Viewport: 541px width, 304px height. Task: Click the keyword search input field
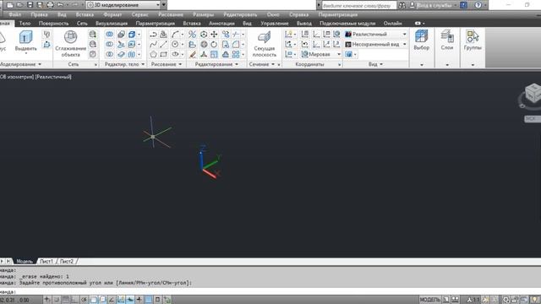[358, 6]
